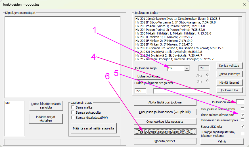Tick Samaa kilpailutapa(P/V) checkbox
This screenshot has height=147, width=249.
point(73,117)
